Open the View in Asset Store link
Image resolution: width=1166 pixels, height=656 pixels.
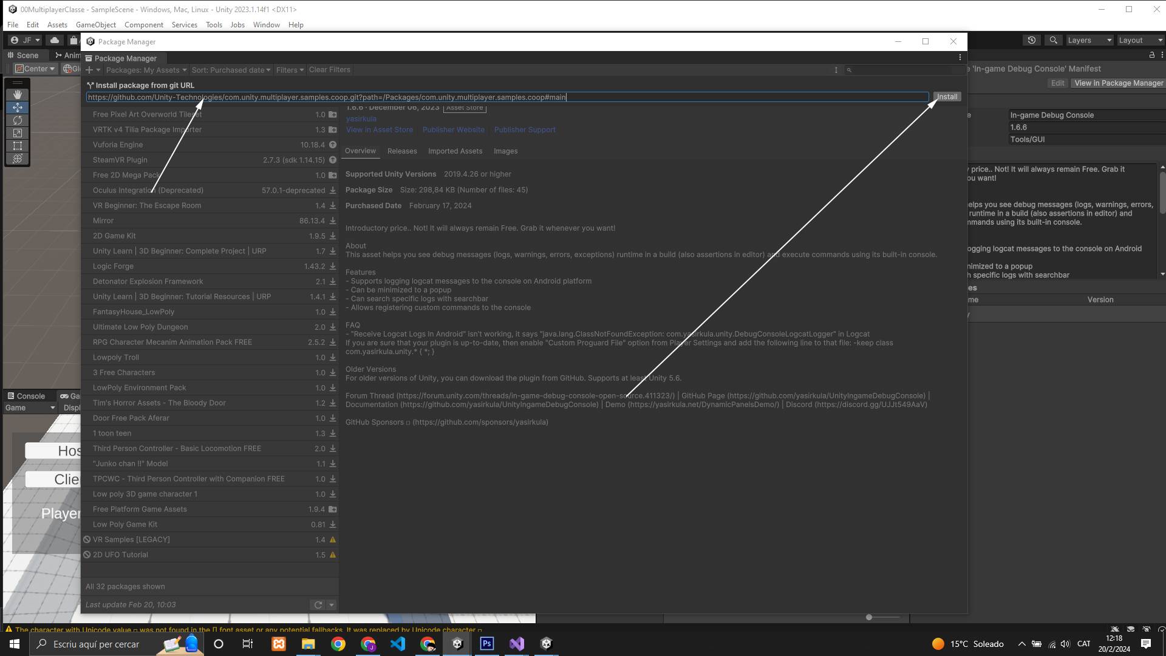click(x=379, y=130)
